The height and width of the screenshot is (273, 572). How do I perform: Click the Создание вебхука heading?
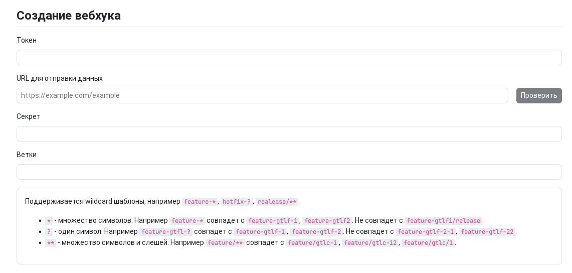(69, 16)
